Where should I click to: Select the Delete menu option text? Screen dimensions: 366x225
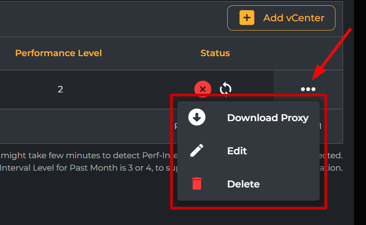243,184
